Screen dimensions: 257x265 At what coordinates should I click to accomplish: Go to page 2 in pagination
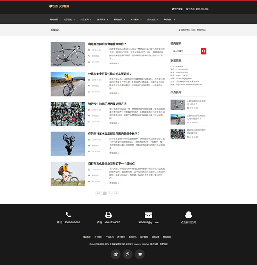point(109,193)
